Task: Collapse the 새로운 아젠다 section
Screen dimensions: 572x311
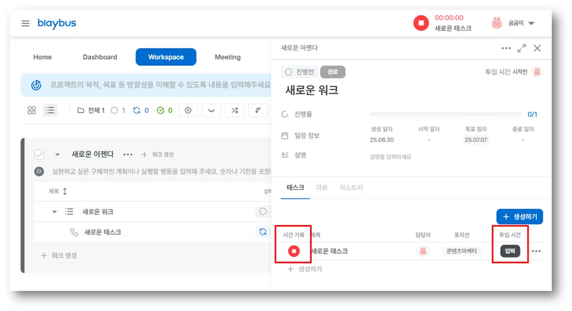Action: 57,155
